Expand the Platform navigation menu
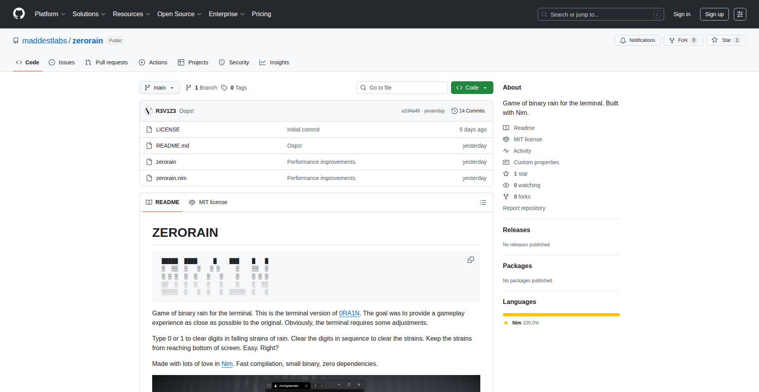Viewport: 759px width, 392px height. [x=50, y=14]
